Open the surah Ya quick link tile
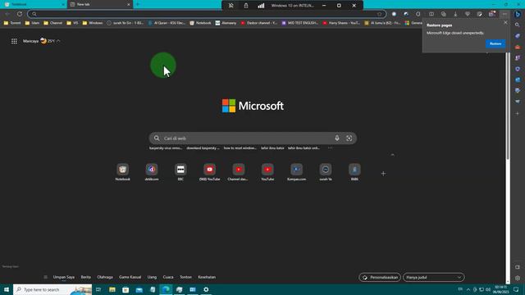525x295 pixels. pyautogui.click(x=326, y=172)
